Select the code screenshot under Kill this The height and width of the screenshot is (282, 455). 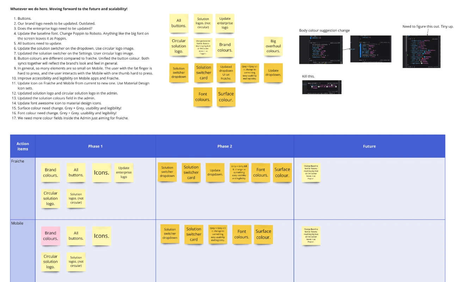(322, 87)
